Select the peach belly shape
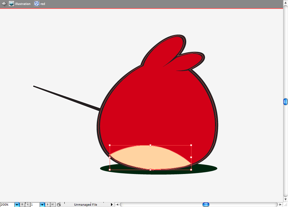The height and width of the screenshot is (207, 288). point(150,158)
